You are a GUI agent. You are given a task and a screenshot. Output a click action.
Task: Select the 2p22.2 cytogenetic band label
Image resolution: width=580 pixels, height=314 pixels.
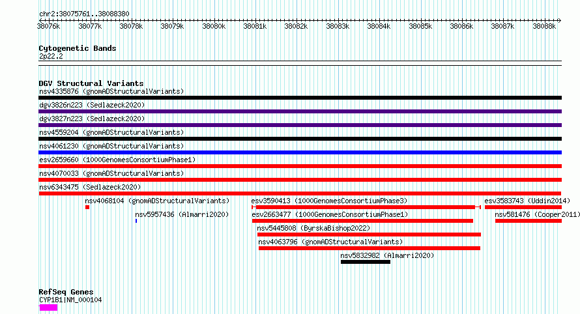pyautogui.click(x=51, y=56)
